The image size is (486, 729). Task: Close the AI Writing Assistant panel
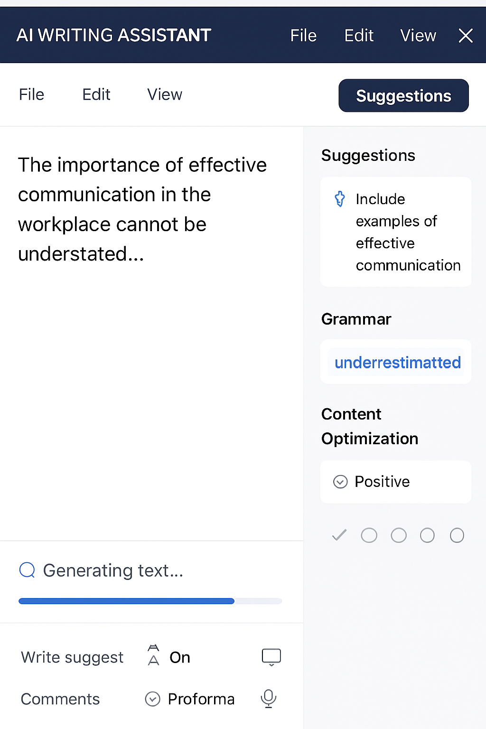(466, 36)
